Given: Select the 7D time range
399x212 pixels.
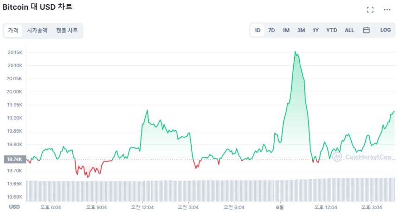Looking at the screenshot, I should coord(271,30).
